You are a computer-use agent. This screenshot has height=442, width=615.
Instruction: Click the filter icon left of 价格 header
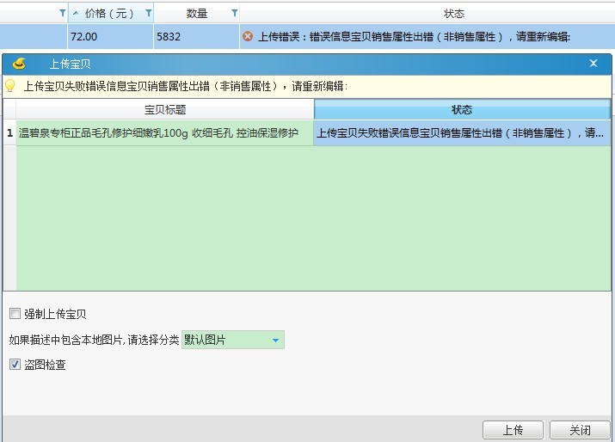coord(61,13)
